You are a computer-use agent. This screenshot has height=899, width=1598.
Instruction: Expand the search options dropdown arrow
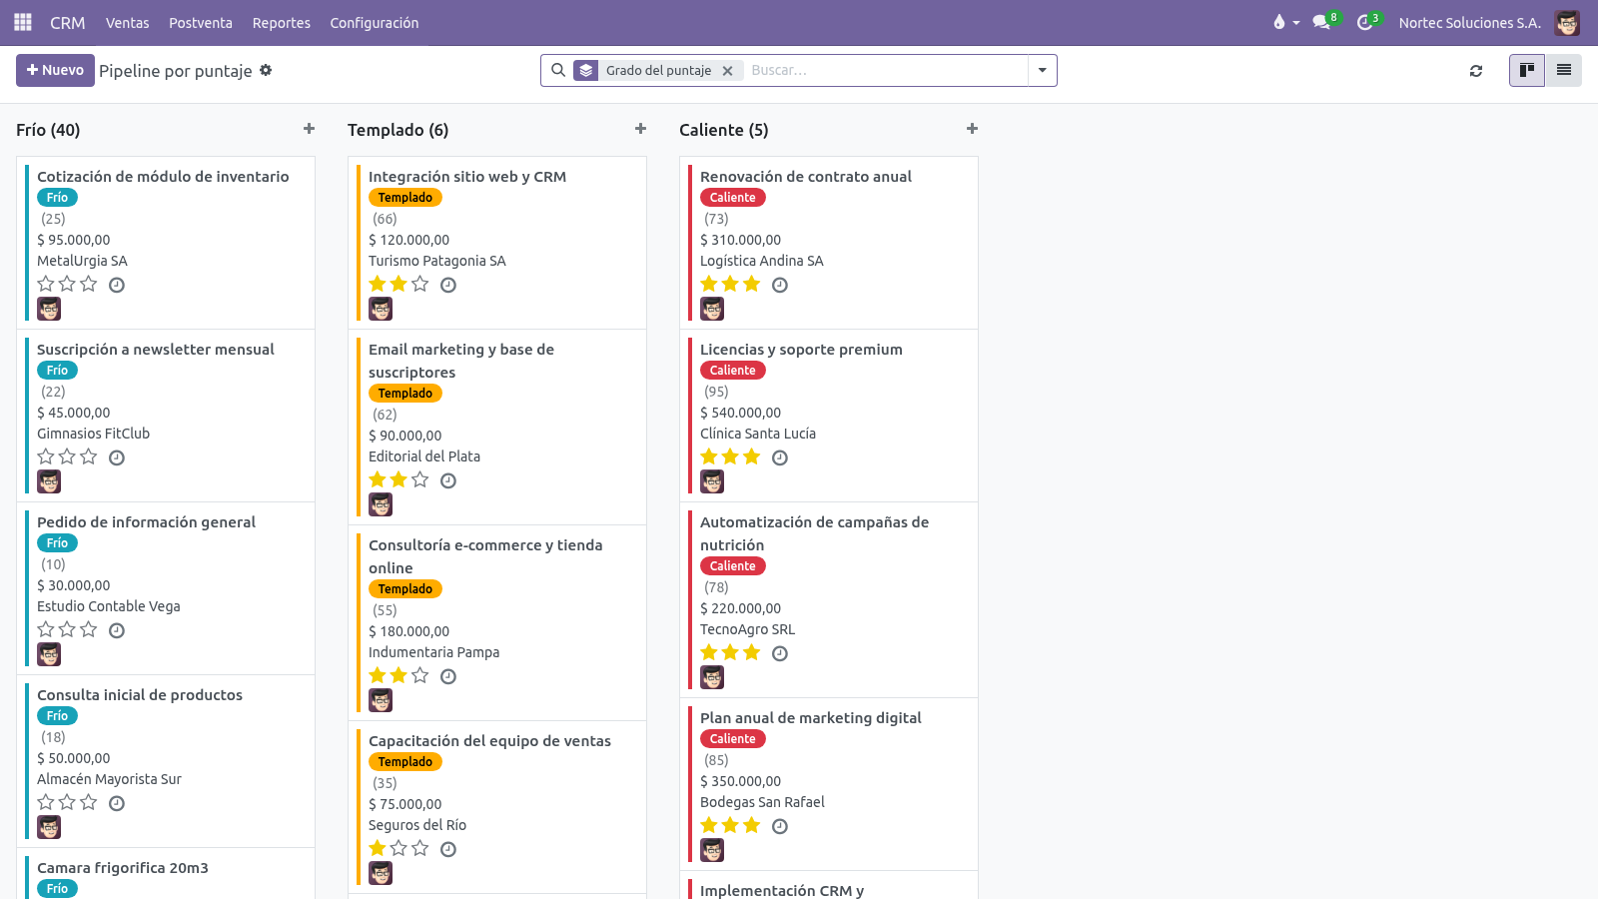tap(1042, 70)
